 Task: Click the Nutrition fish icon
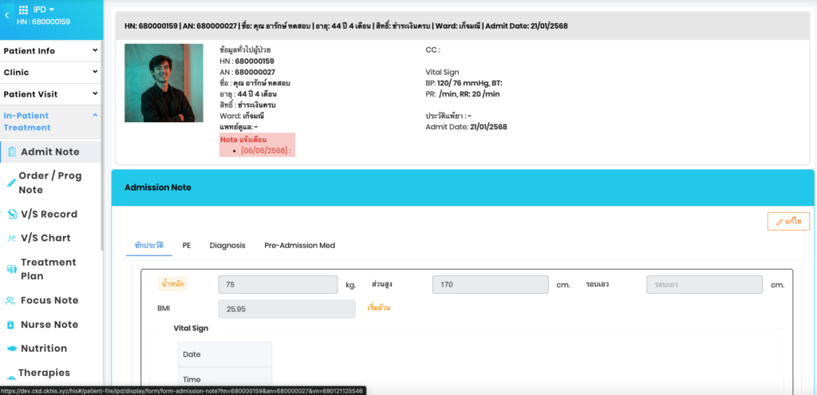tap(12, 349)
